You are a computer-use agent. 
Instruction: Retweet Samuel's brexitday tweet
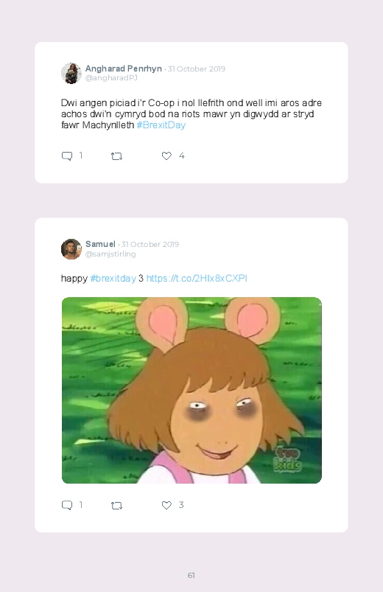pos(116,505)
